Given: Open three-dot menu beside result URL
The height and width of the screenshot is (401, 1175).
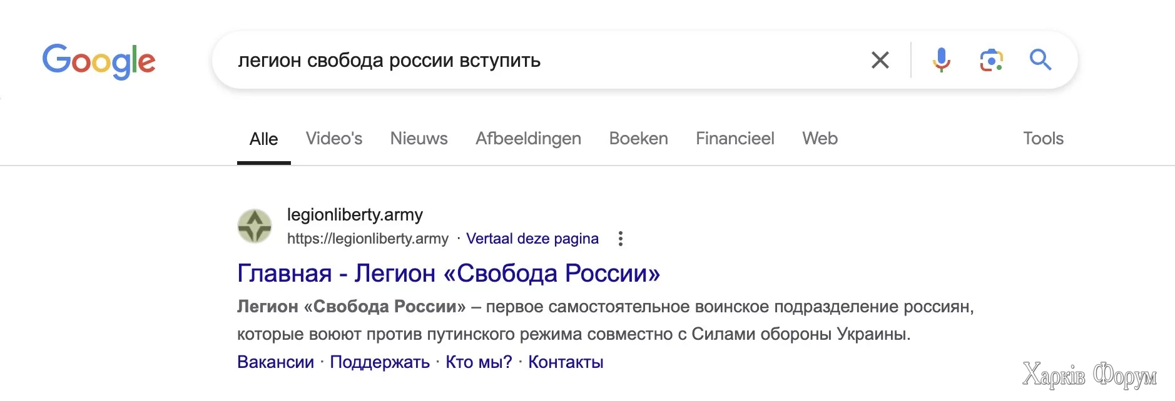Looking at the screenshot, I should tap(620, 239).
